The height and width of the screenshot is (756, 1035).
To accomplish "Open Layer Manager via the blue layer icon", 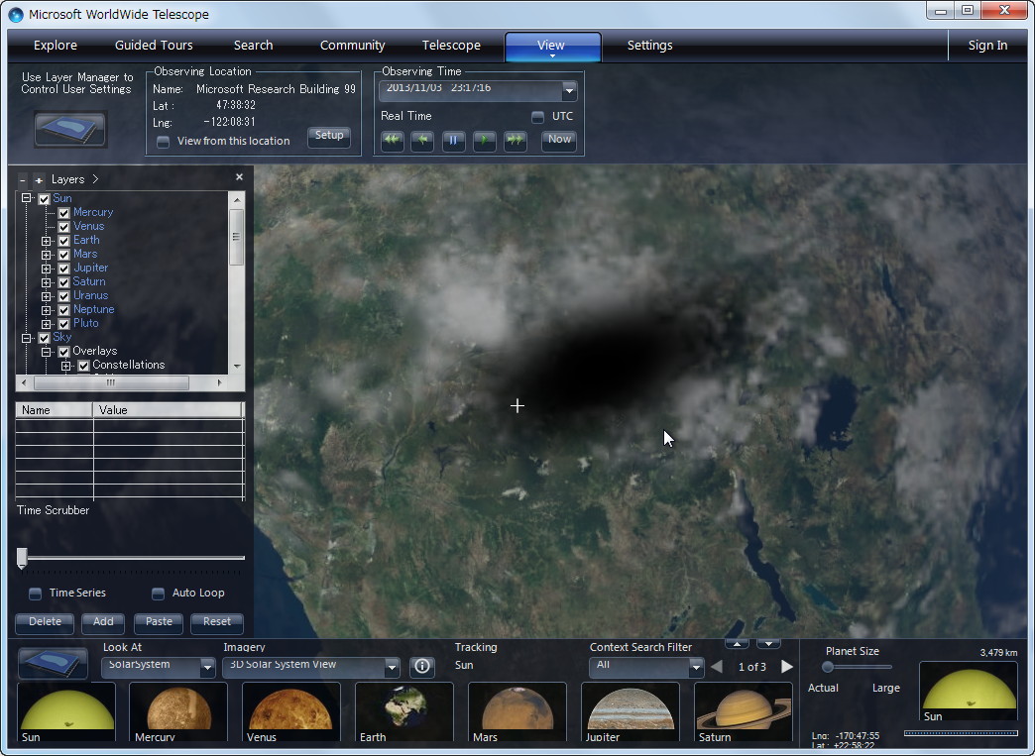I will [69, 129].
